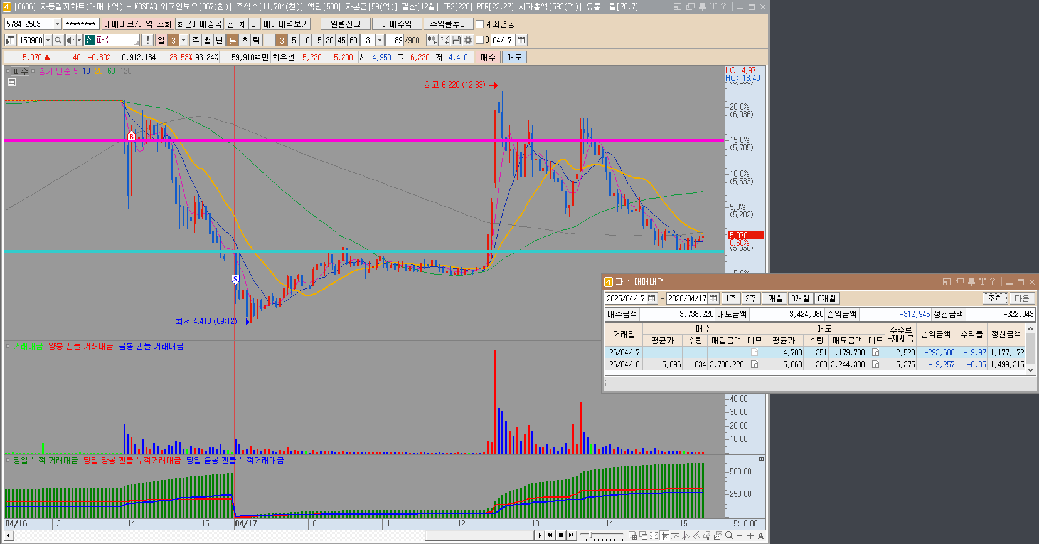This screenshot has height=544, width=1039.
Task: Select the 틱 (tick) period toggle
Action: coord(257,40)
